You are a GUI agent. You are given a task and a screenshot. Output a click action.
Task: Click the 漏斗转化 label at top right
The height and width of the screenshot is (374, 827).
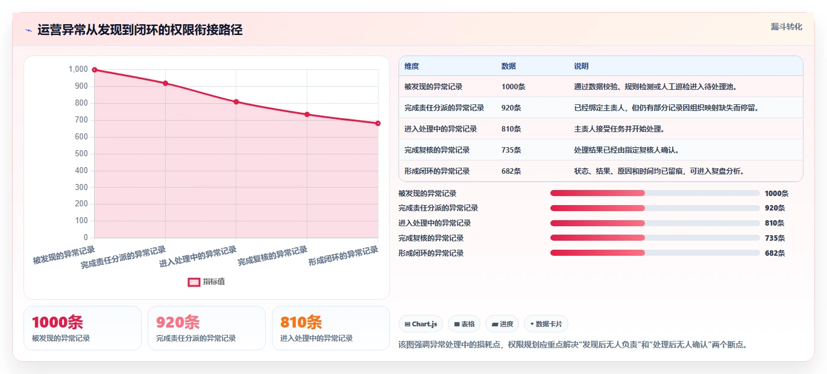coord(787,27)
